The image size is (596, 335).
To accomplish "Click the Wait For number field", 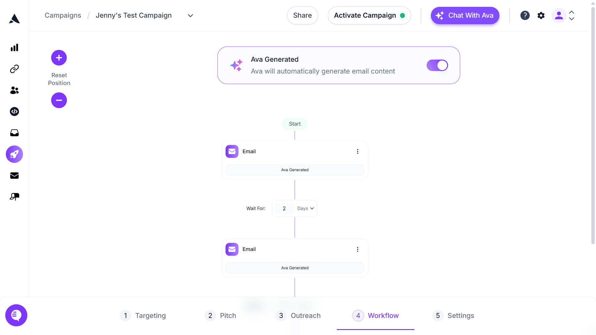I will coord(284,208).
